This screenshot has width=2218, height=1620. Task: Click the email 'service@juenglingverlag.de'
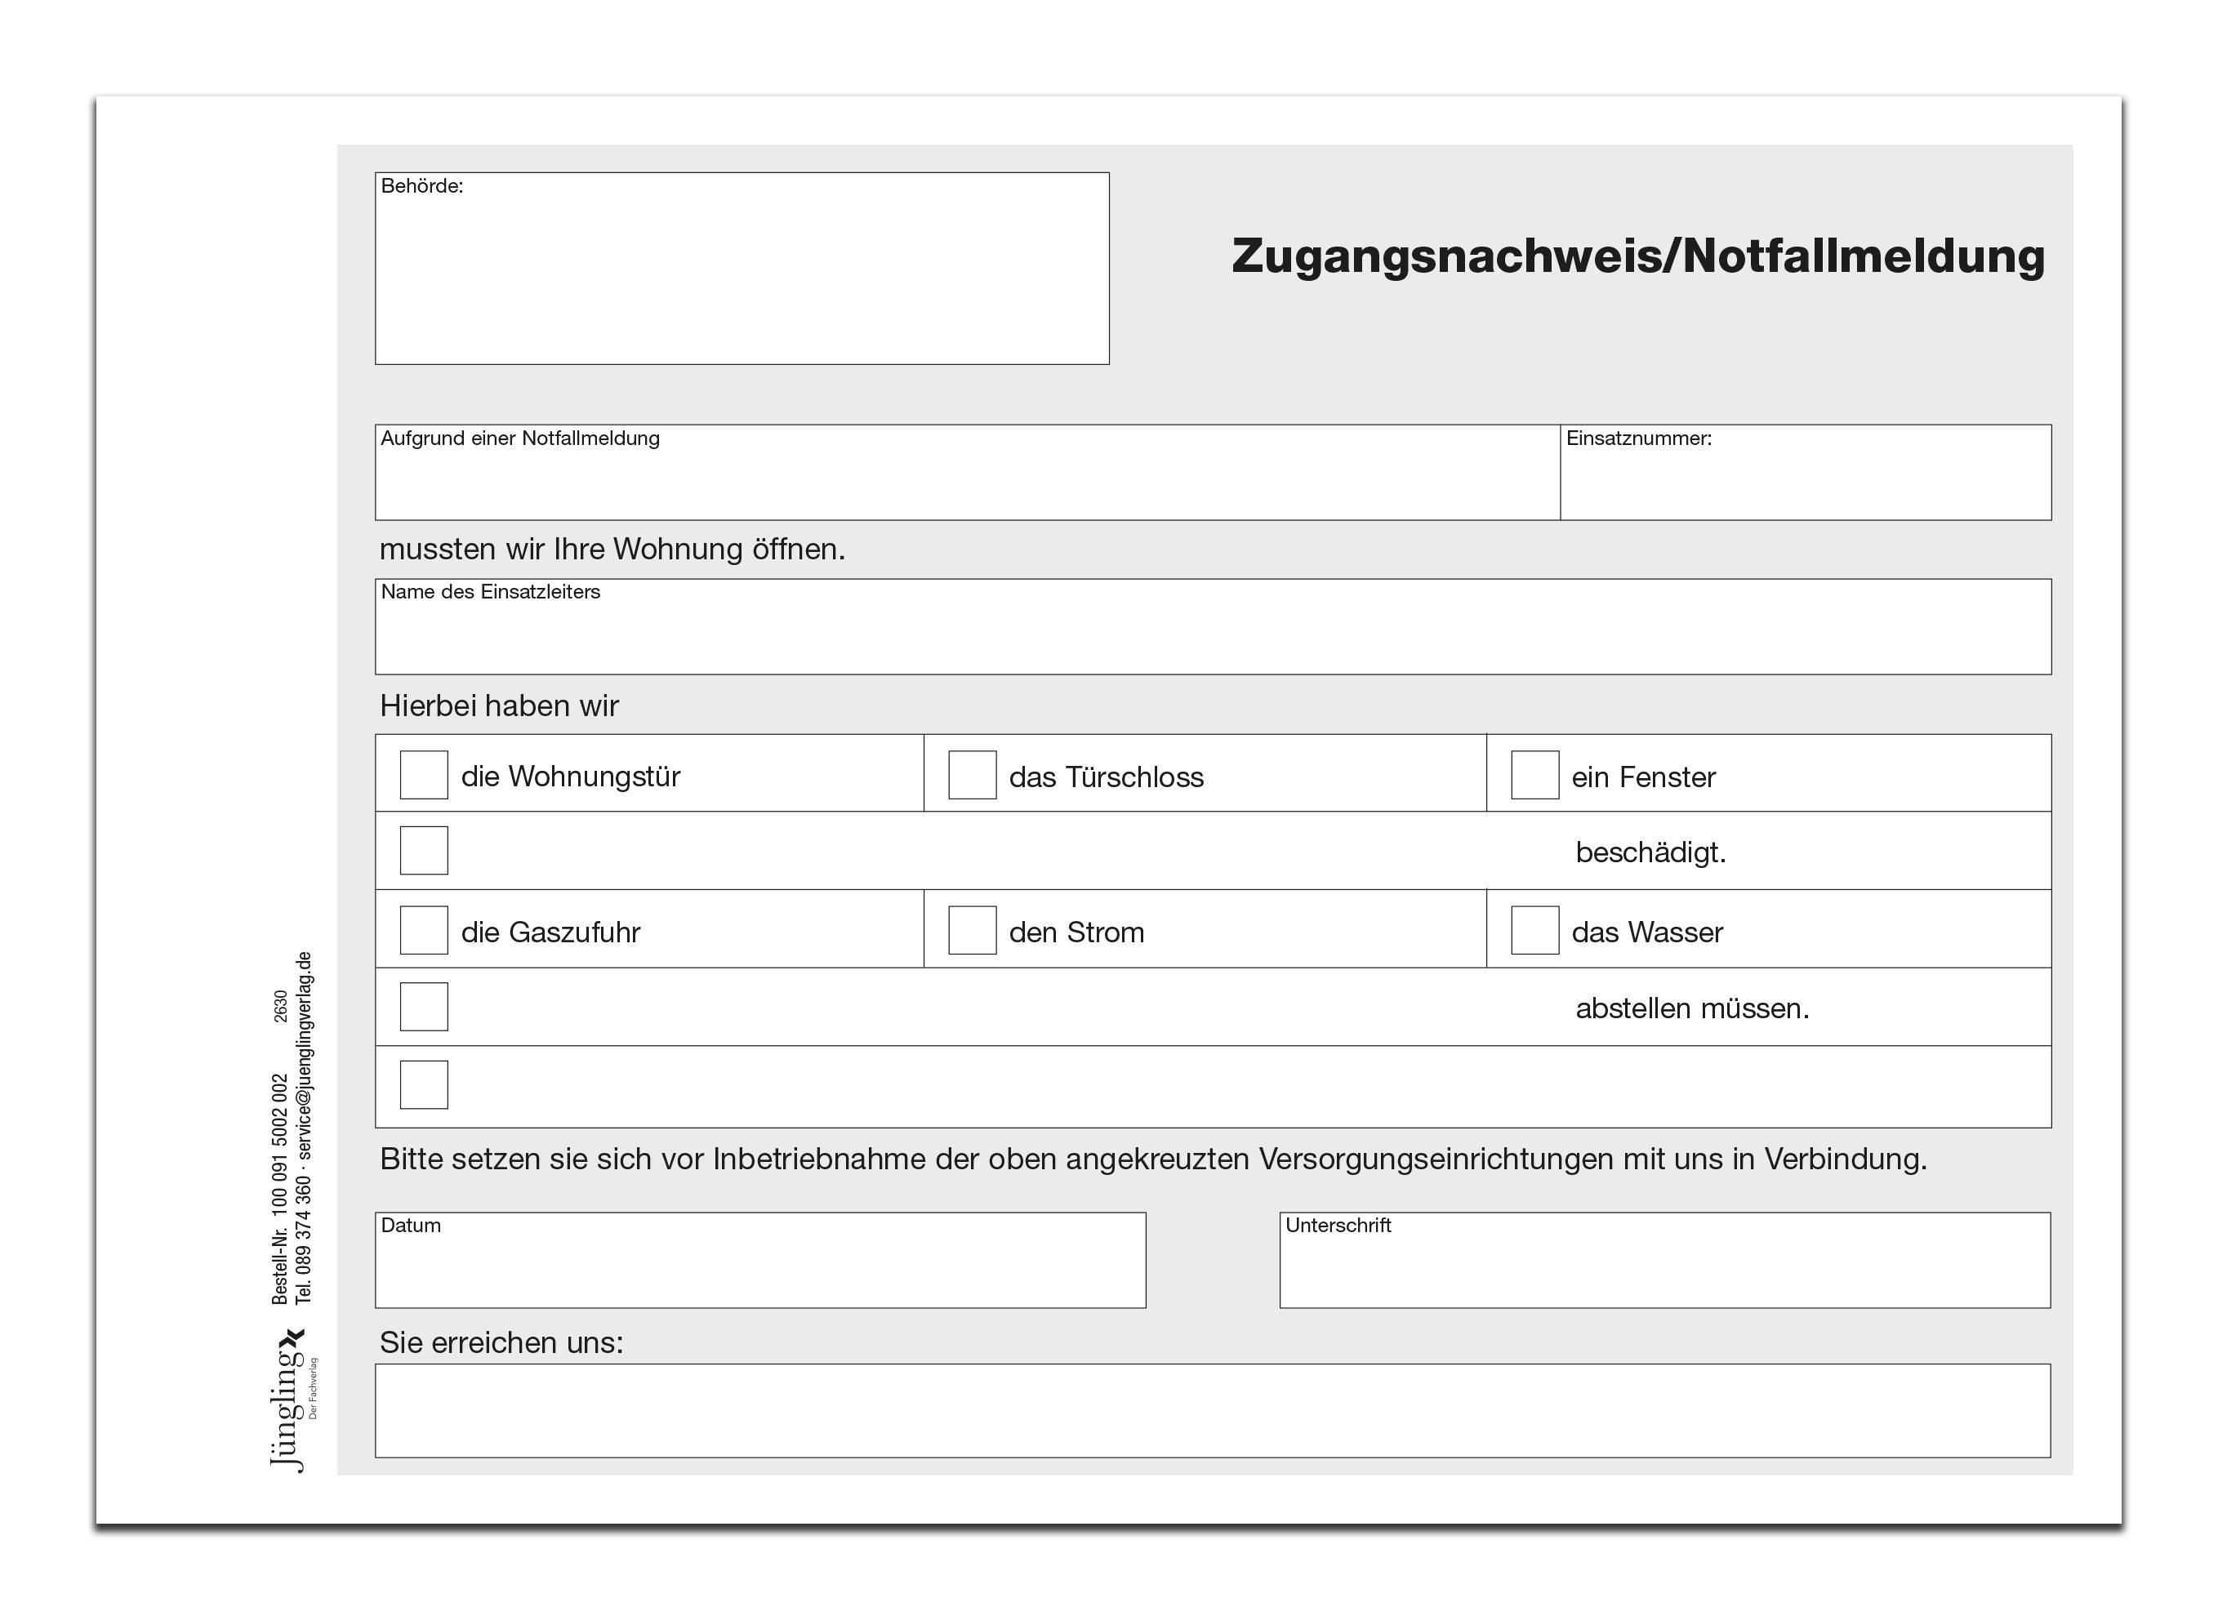click(304, 1056)
